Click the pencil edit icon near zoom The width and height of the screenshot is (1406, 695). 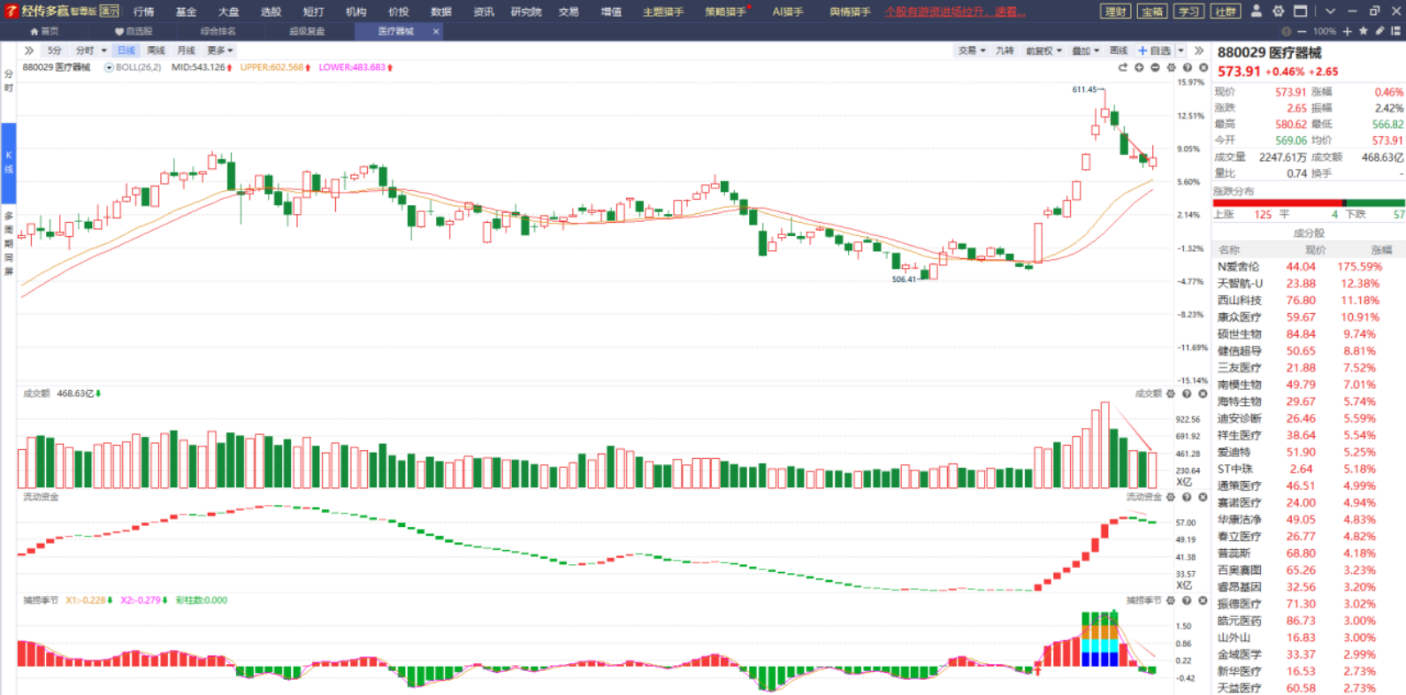point(1379,31)
